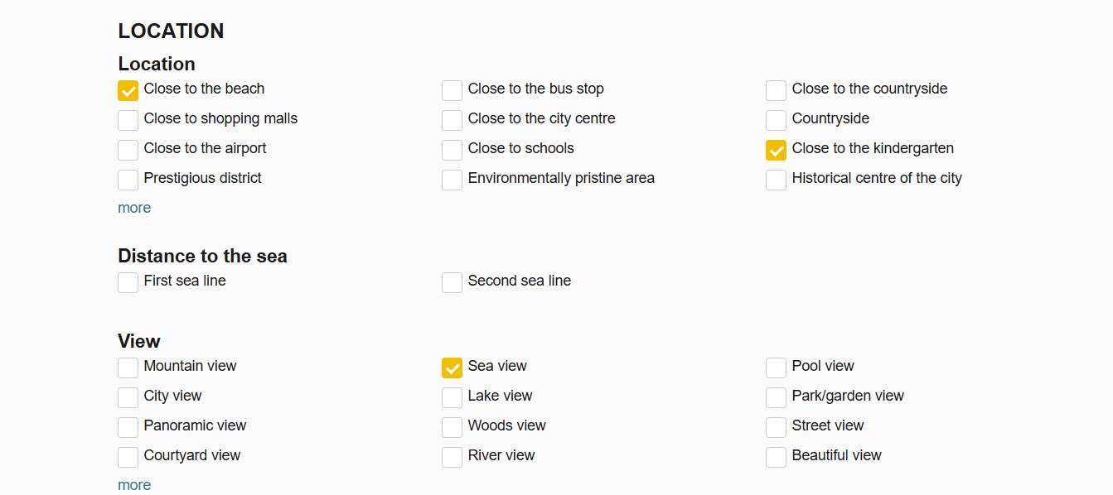Tick the Close to the airport box
The height and width of the screenshot is (495, 1113).
128,150
